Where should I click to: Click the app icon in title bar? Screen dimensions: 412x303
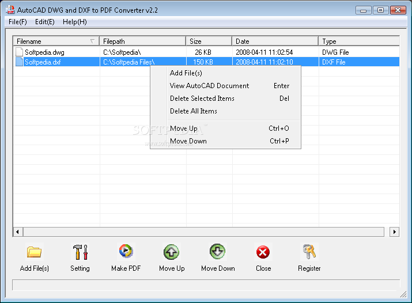point(10,10)
